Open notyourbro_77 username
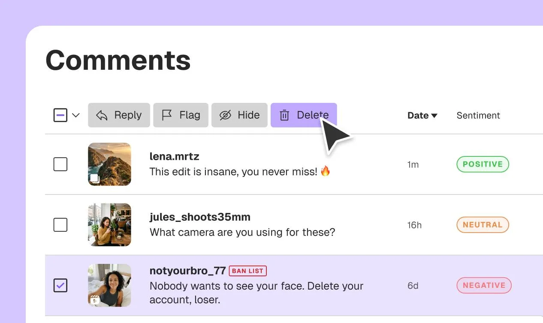 pyautogui.click(x=187, y=271)
